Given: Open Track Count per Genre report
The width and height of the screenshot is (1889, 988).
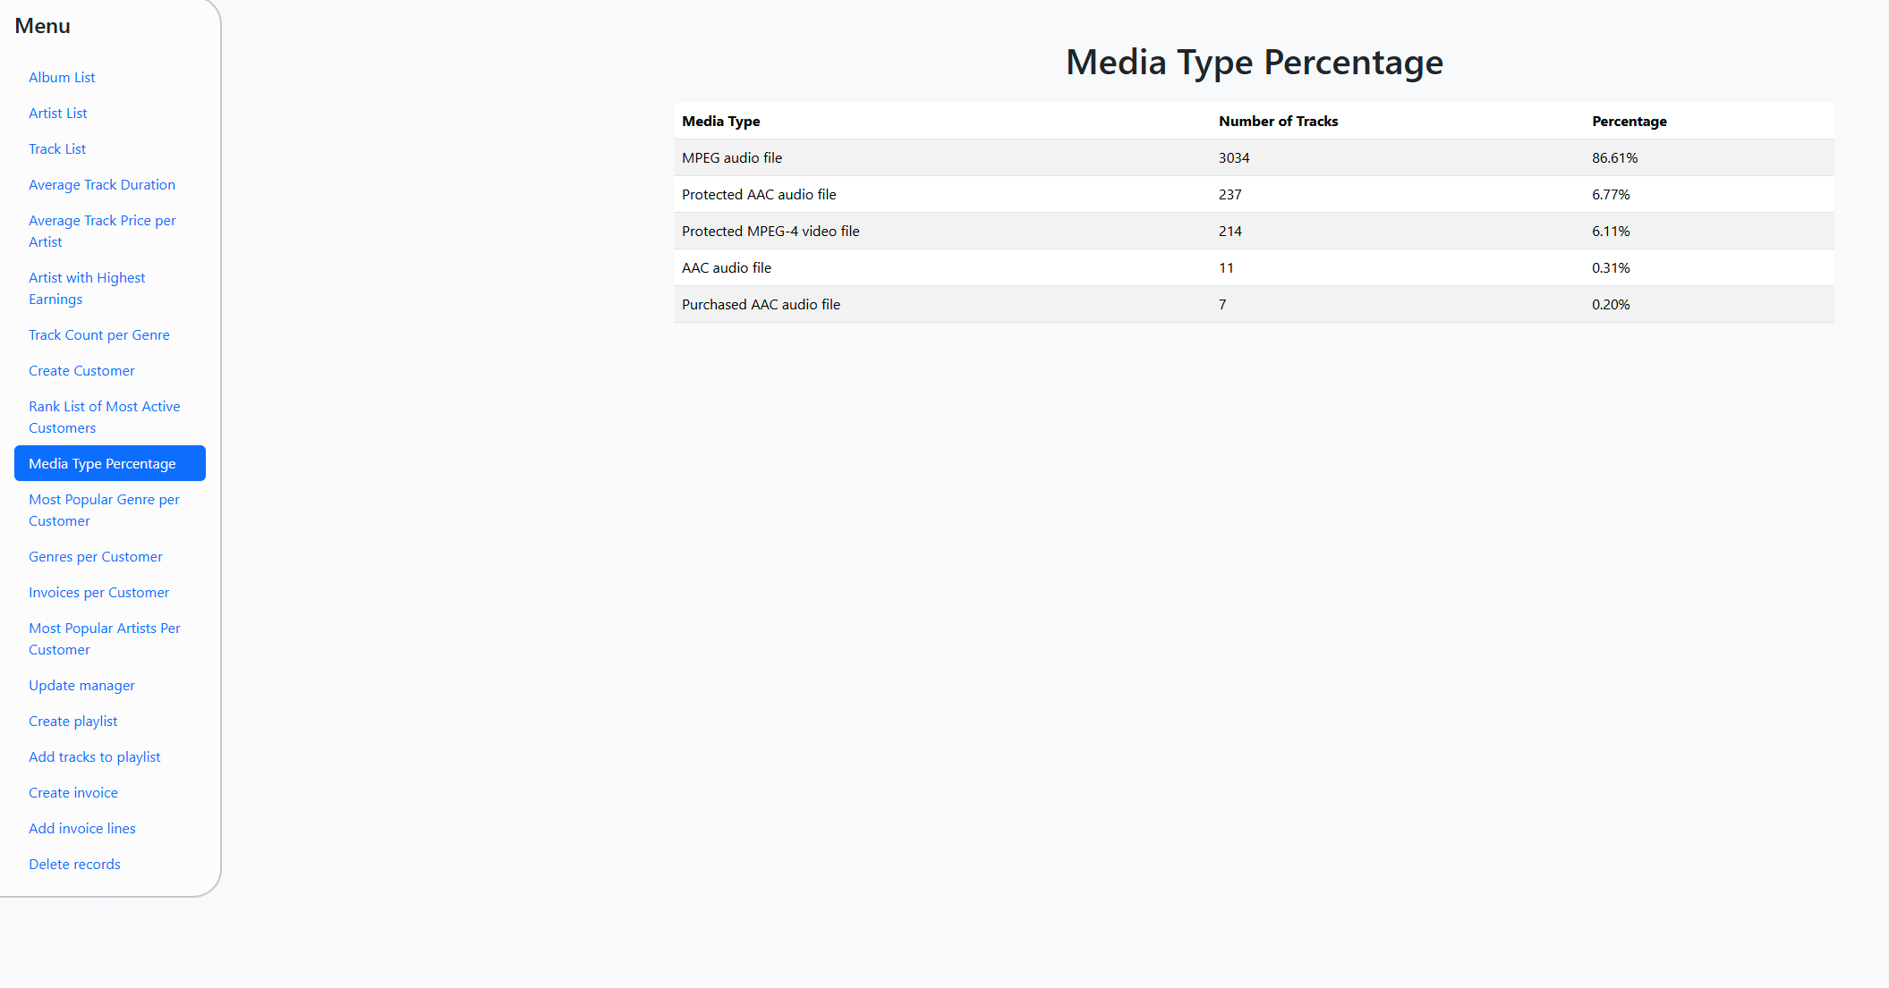Looking at the screenshot, I should [99, 335].
